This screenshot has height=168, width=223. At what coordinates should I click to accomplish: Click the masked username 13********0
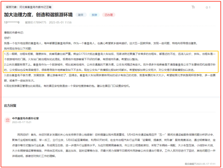coord(12,22)
